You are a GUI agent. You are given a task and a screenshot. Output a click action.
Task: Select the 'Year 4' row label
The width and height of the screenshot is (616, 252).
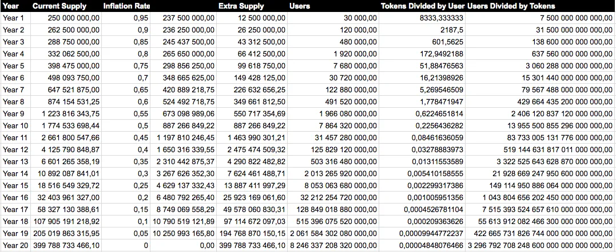click(15, 54)
